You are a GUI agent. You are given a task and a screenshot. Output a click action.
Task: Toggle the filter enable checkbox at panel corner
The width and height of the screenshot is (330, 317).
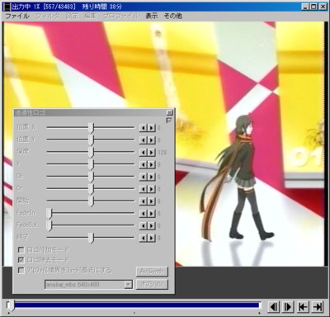169,121
